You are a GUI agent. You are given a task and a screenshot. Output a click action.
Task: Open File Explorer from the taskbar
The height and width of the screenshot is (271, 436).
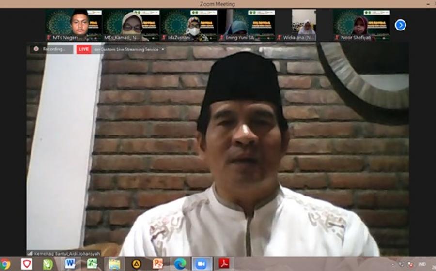[x=114, y=264]
